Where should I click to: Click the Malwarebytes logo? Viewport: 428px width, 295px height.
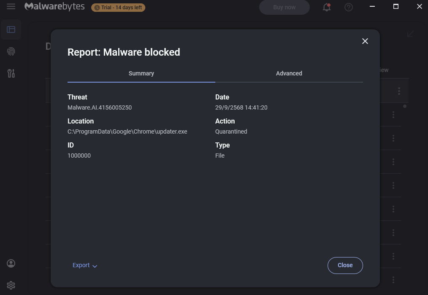pyautogui.click(x=54, y=7)
